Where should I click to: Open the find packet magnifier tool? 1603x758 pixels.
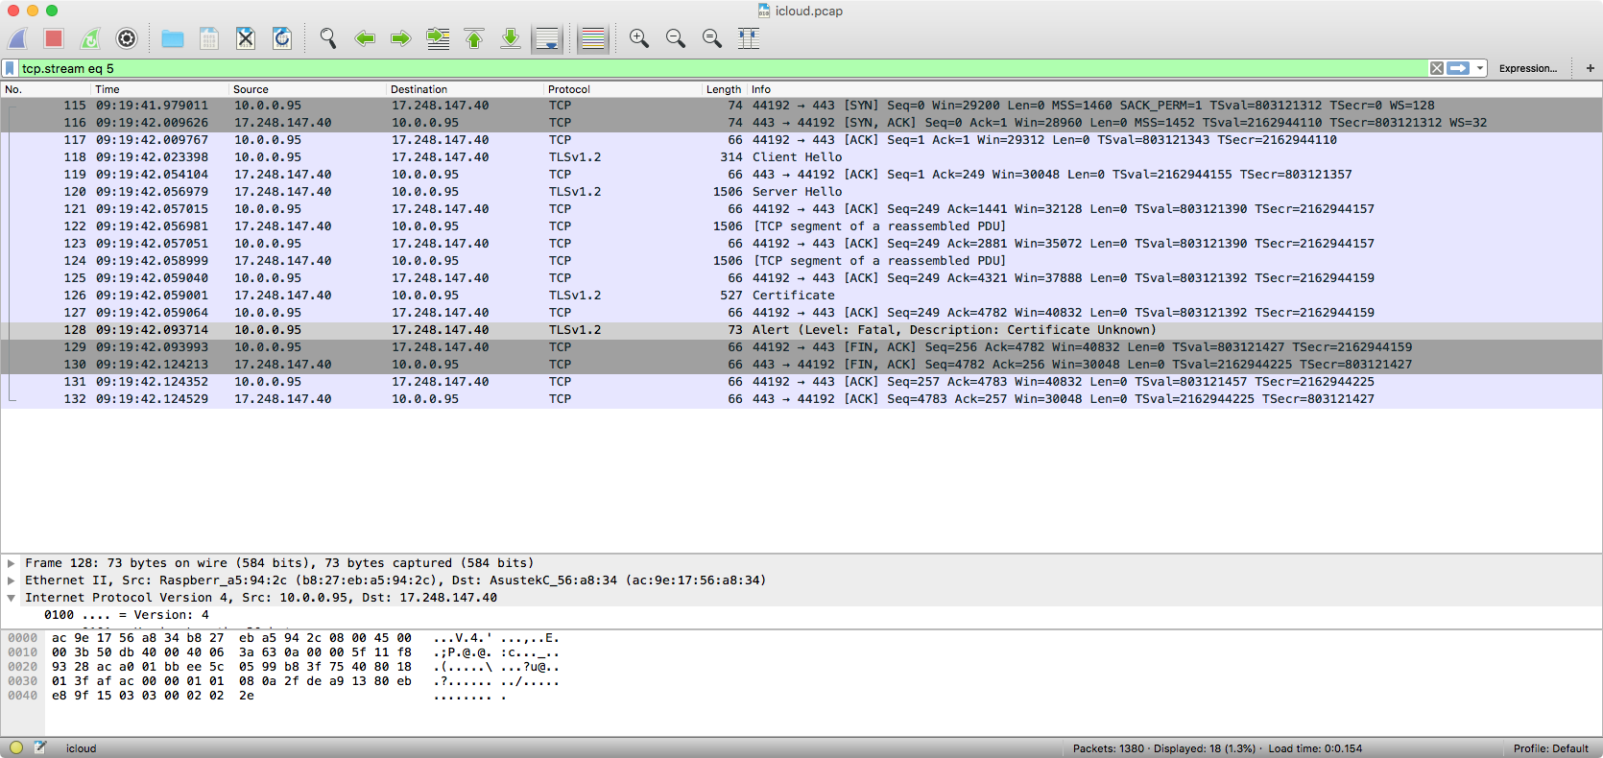click(x=328, y=38)
